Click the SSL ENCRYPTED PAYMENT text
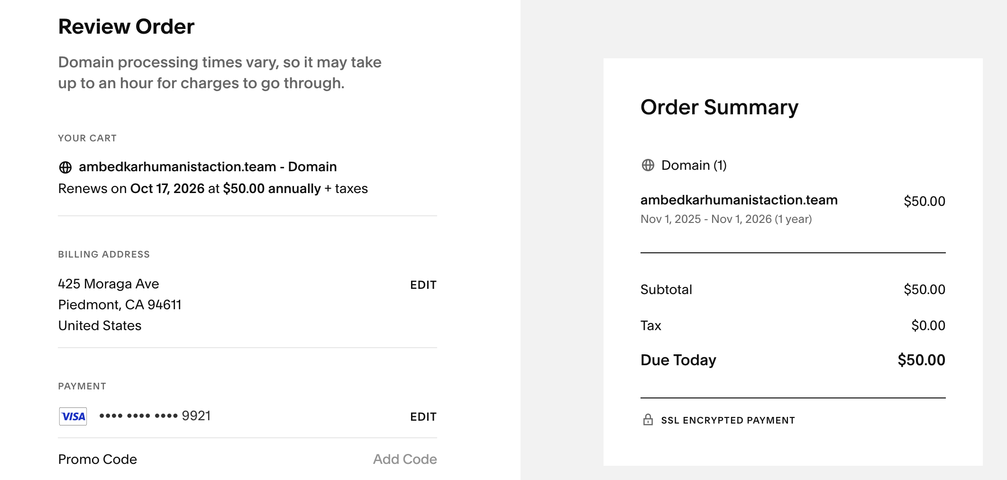Viewport: 1007px width, 480px height. coord(728,420)
